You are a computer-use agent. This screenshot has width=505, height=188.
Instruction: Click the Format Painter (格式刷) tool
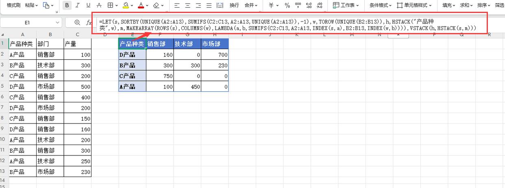coord(14,5)
